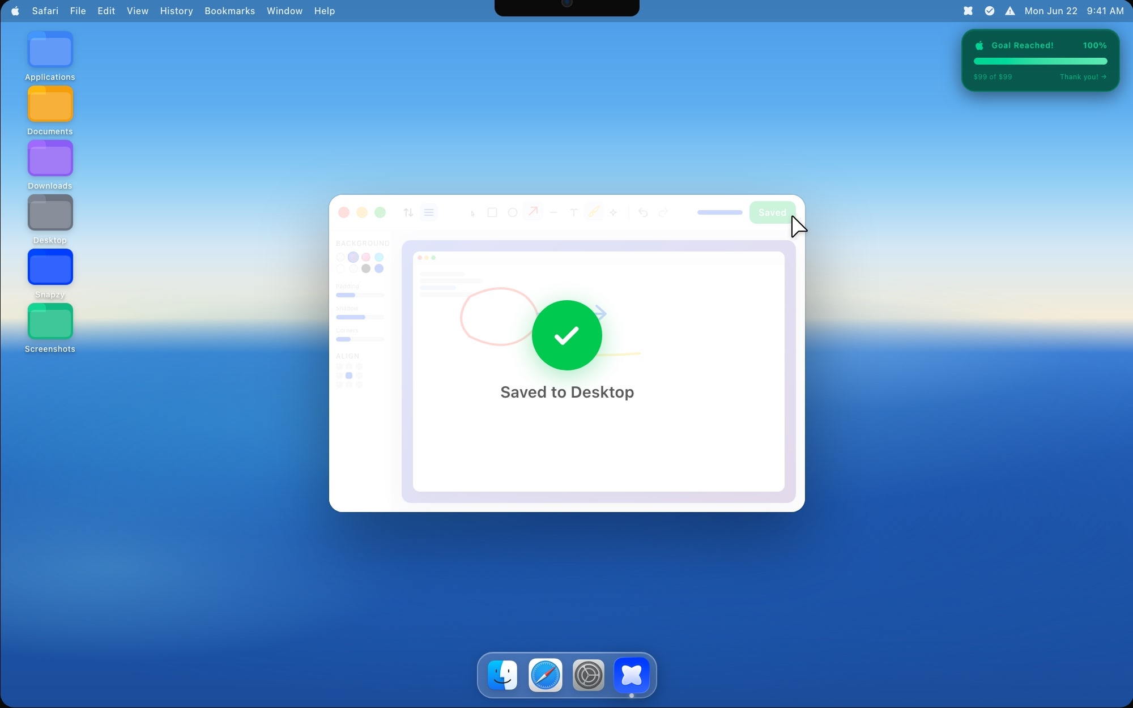Select the center alignment grid cell
The height and width of the screenshot is (708, 1133).
[349, 376]
